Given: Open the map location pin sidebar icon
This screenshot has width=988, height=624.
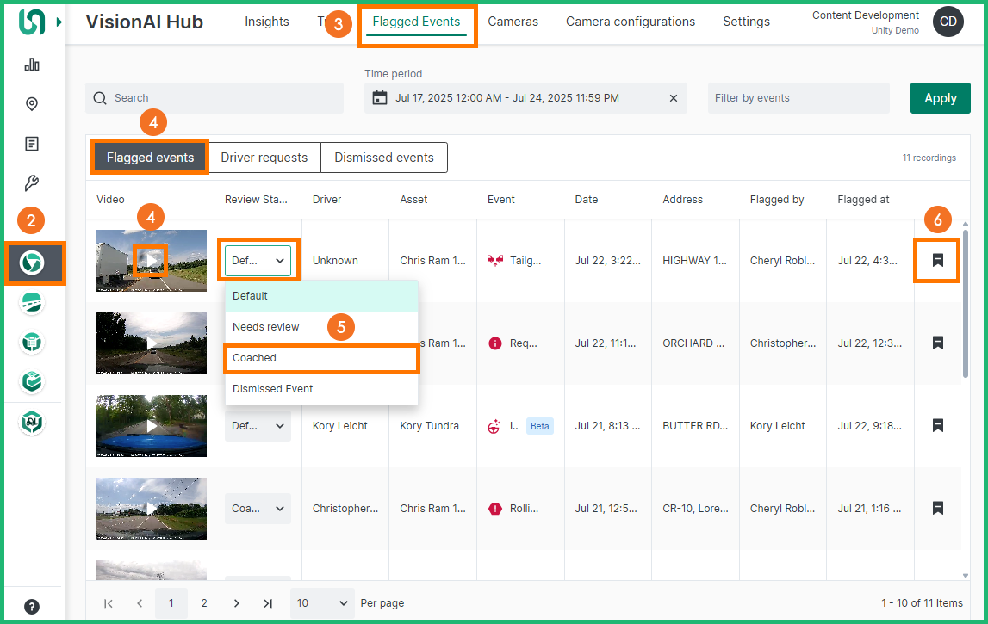Looking at the screenshot, I should [32, 104].
